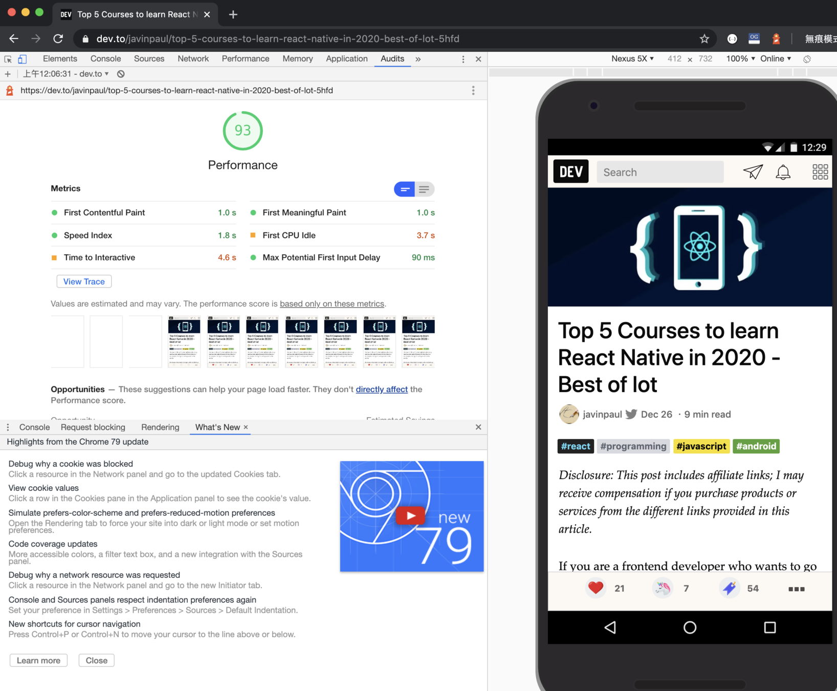The height and width of the screenshot is (691, 837).
Task: Click the #programming tag
Action: click(x=633, y=446)
